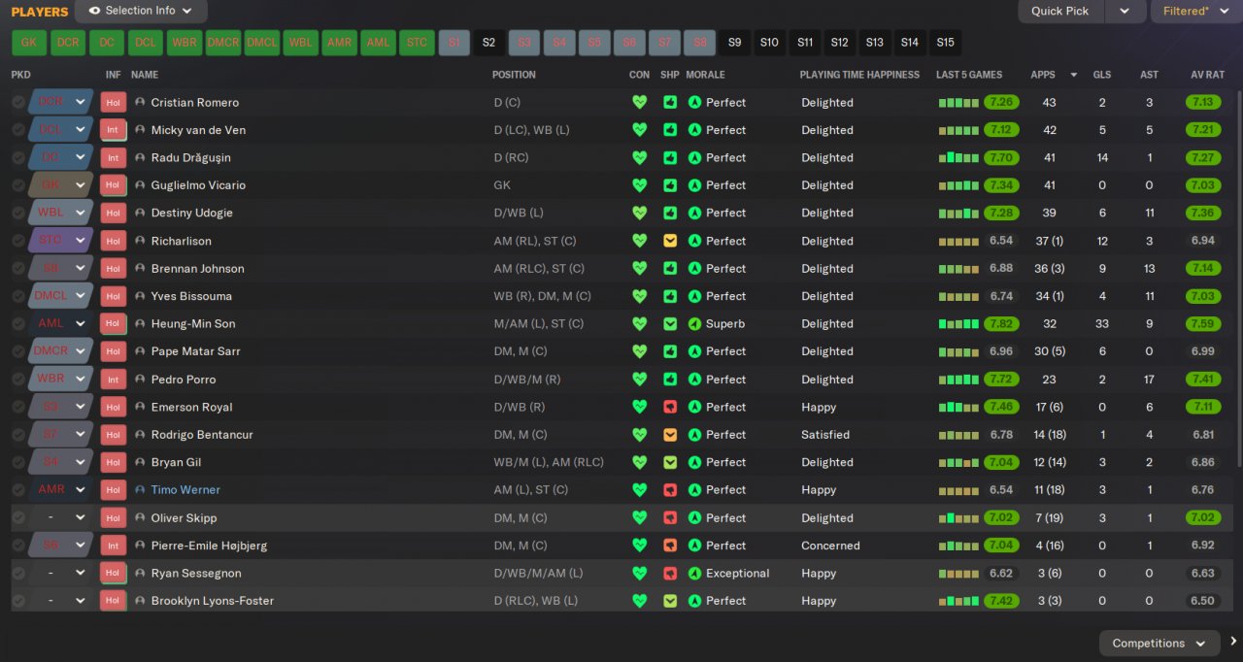Click Ryan Sessegnon's morale icon

(694, 573)
